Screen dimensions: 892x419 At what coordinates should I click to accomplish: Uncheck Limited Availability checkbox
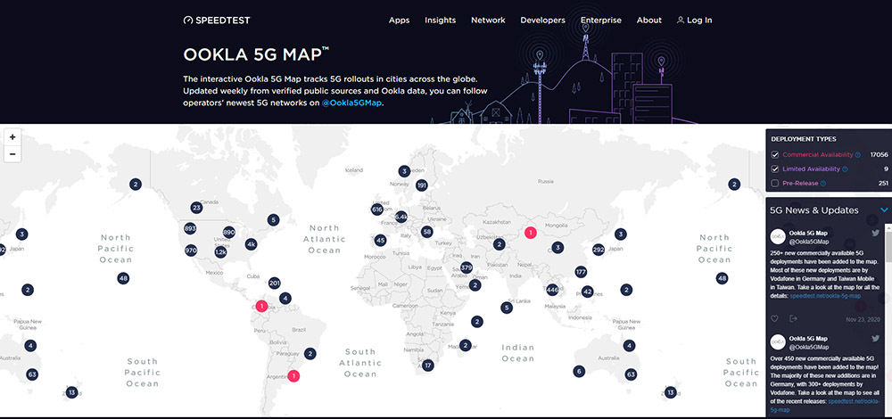[x=774, y=169]
